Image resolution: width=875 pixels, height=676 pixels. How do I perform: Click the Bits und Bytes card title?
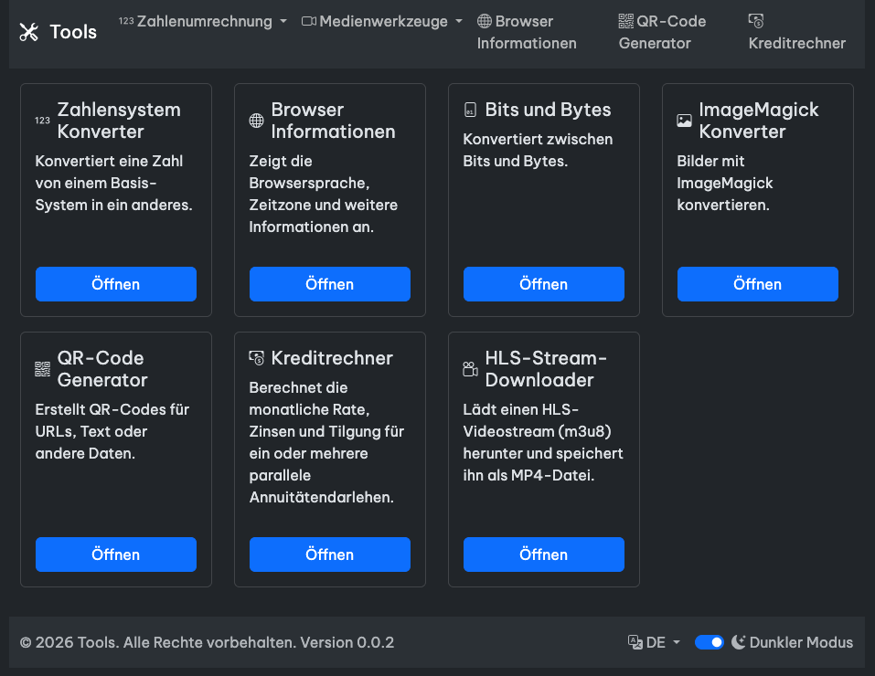pyautogui.click(x=548, y=110)
